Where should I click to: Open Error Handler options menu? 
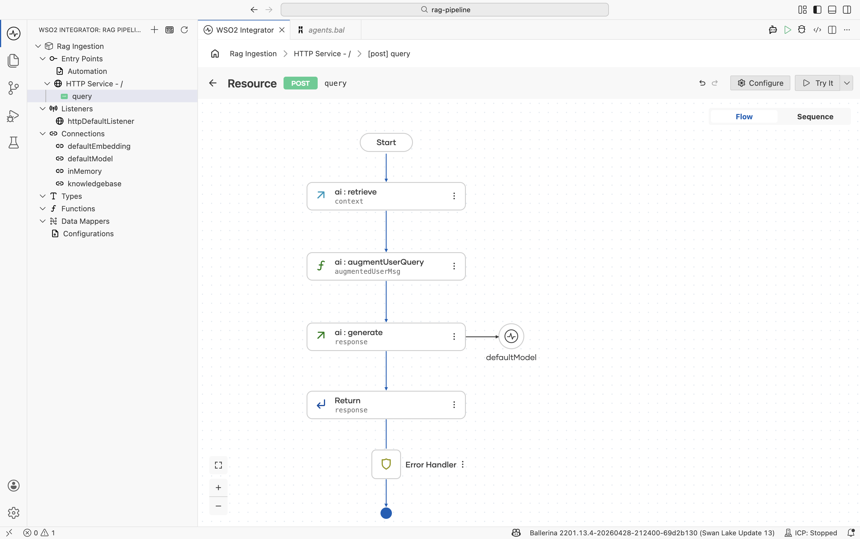point(463,465)
